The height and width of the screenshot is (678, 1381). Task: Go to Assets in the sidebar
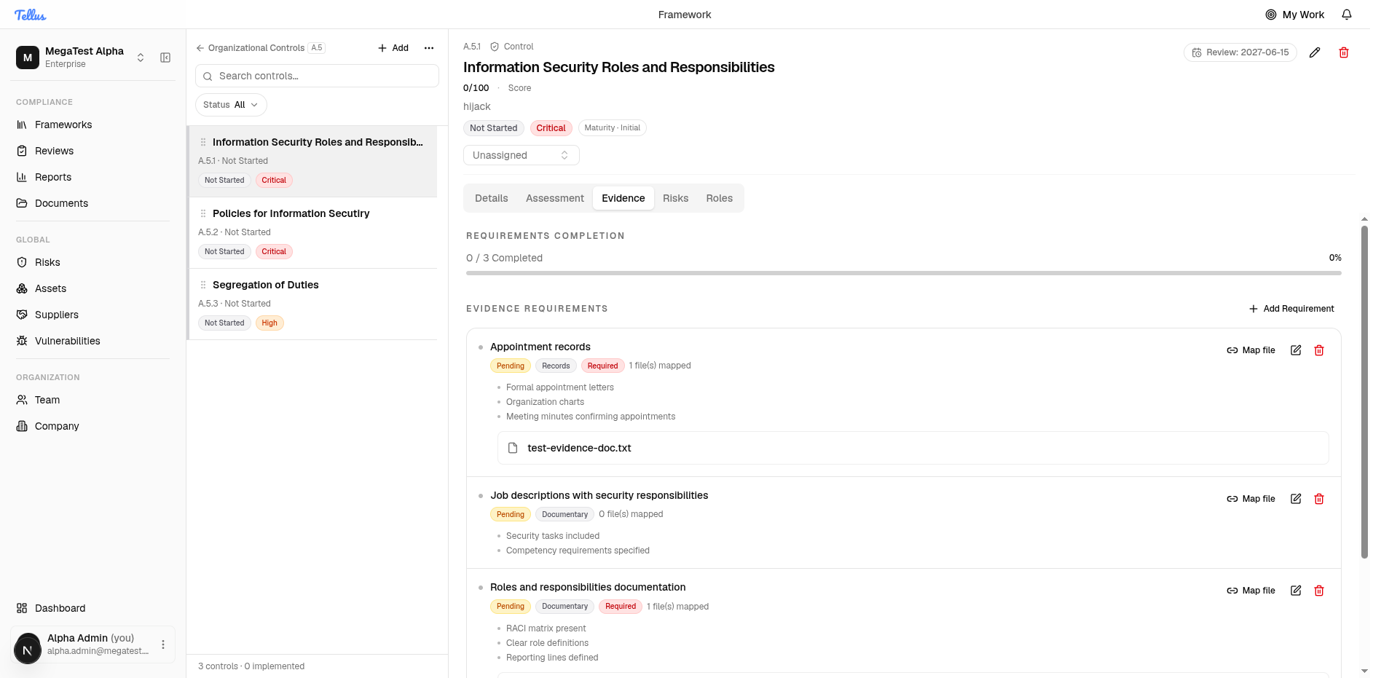[50, 288]
